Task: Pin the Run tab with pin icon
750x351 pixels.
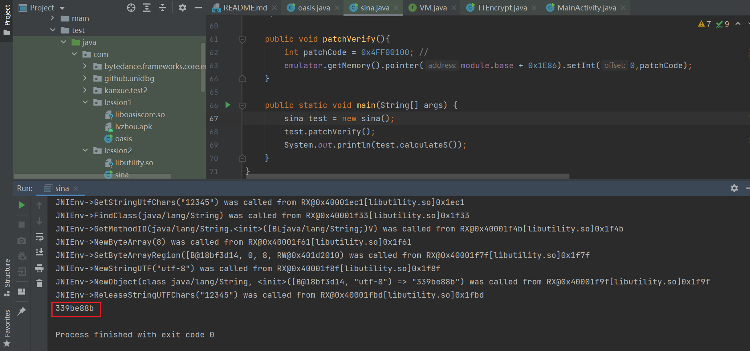Action: point(22,311)
